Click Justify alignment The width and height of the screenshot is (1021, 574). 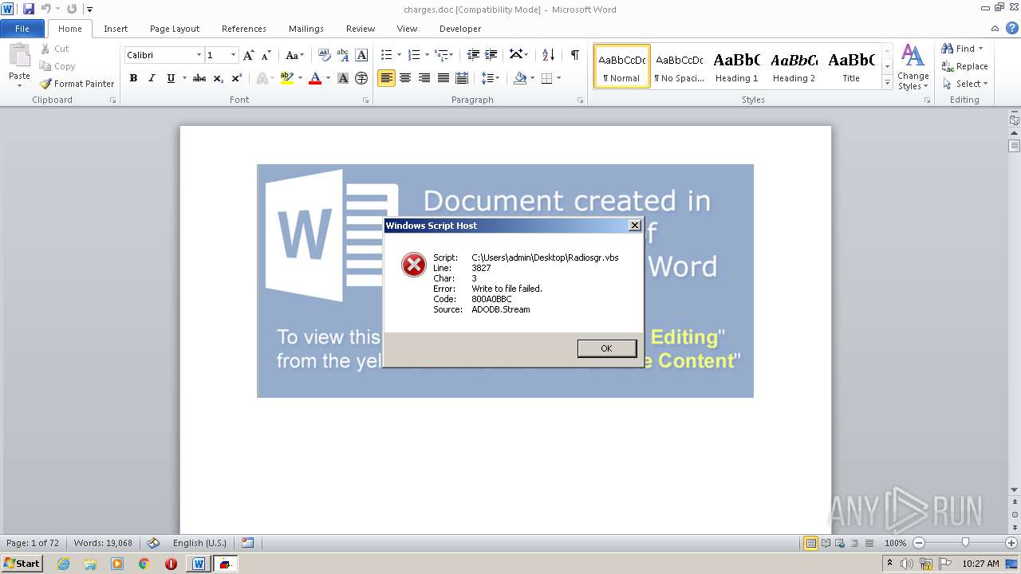[x=443, y=78]
